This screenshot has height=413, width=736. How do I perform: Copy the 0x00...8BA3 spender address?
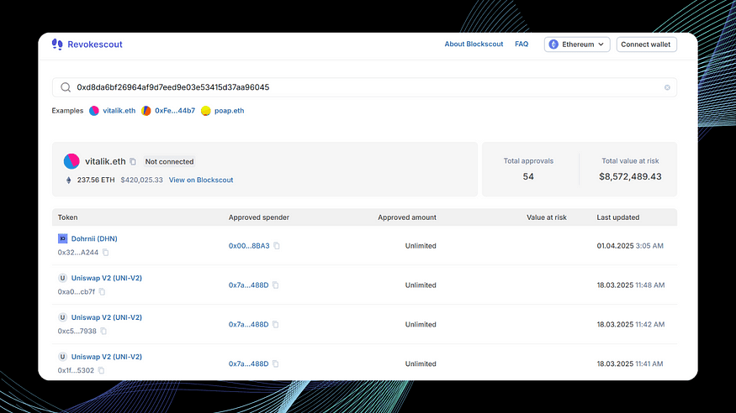277,246
